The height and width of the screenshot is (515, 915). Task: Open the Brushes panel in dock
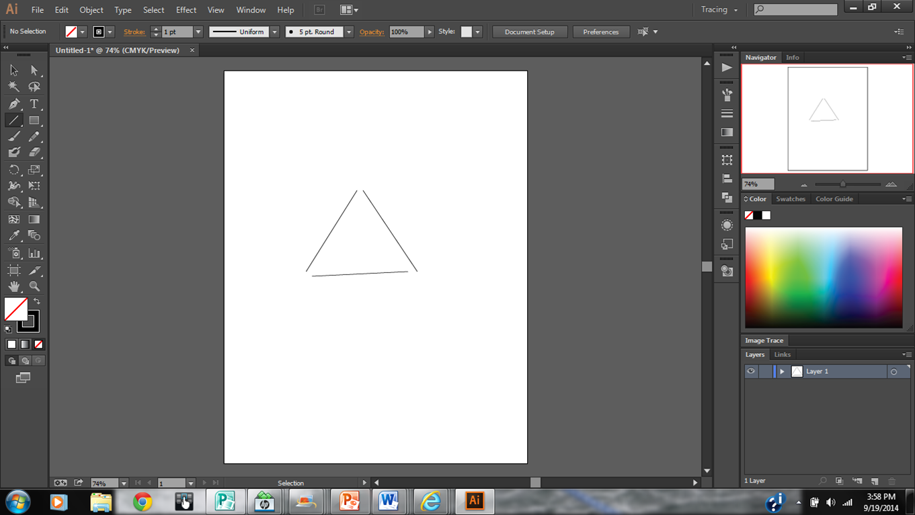coord(727,95)
